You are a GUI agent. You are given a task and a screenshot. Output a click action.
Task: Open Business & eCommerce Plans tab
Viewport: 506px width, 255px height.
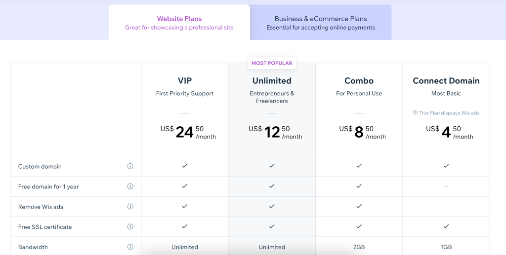(321, 23)
